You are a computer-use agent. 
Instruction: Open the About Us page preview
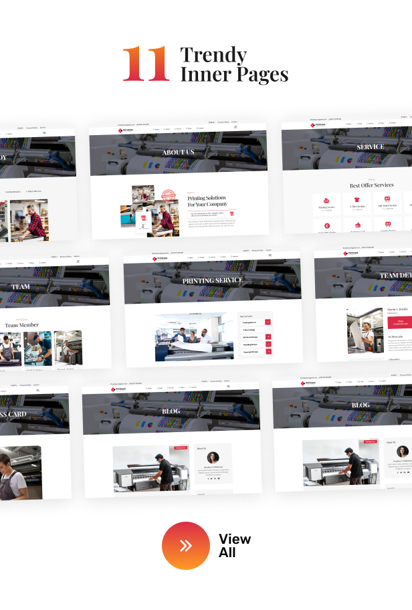click(179, 179)
